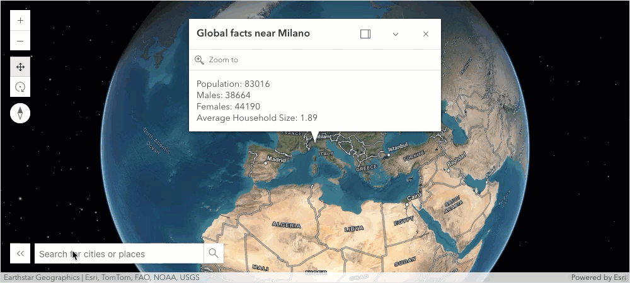Click the Population: 83016 line
The height and width of the screenshot is (283, 630).
[233, 84]
